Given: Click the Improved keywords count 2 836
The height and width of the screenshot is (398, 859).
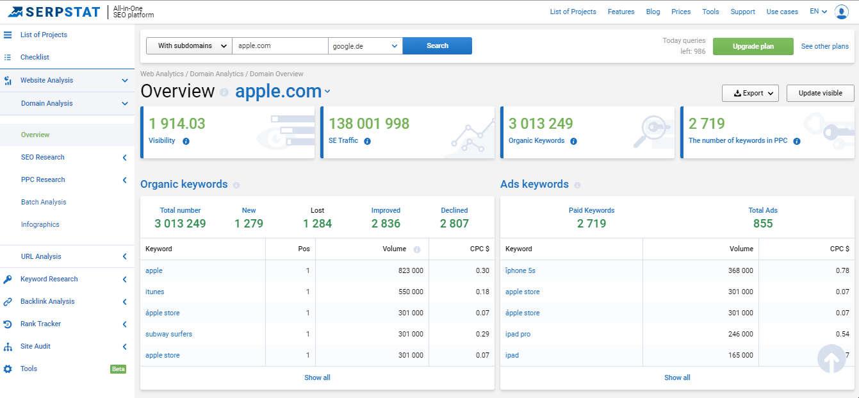Looking at the screenshot, I should click(x=386, y=224).
